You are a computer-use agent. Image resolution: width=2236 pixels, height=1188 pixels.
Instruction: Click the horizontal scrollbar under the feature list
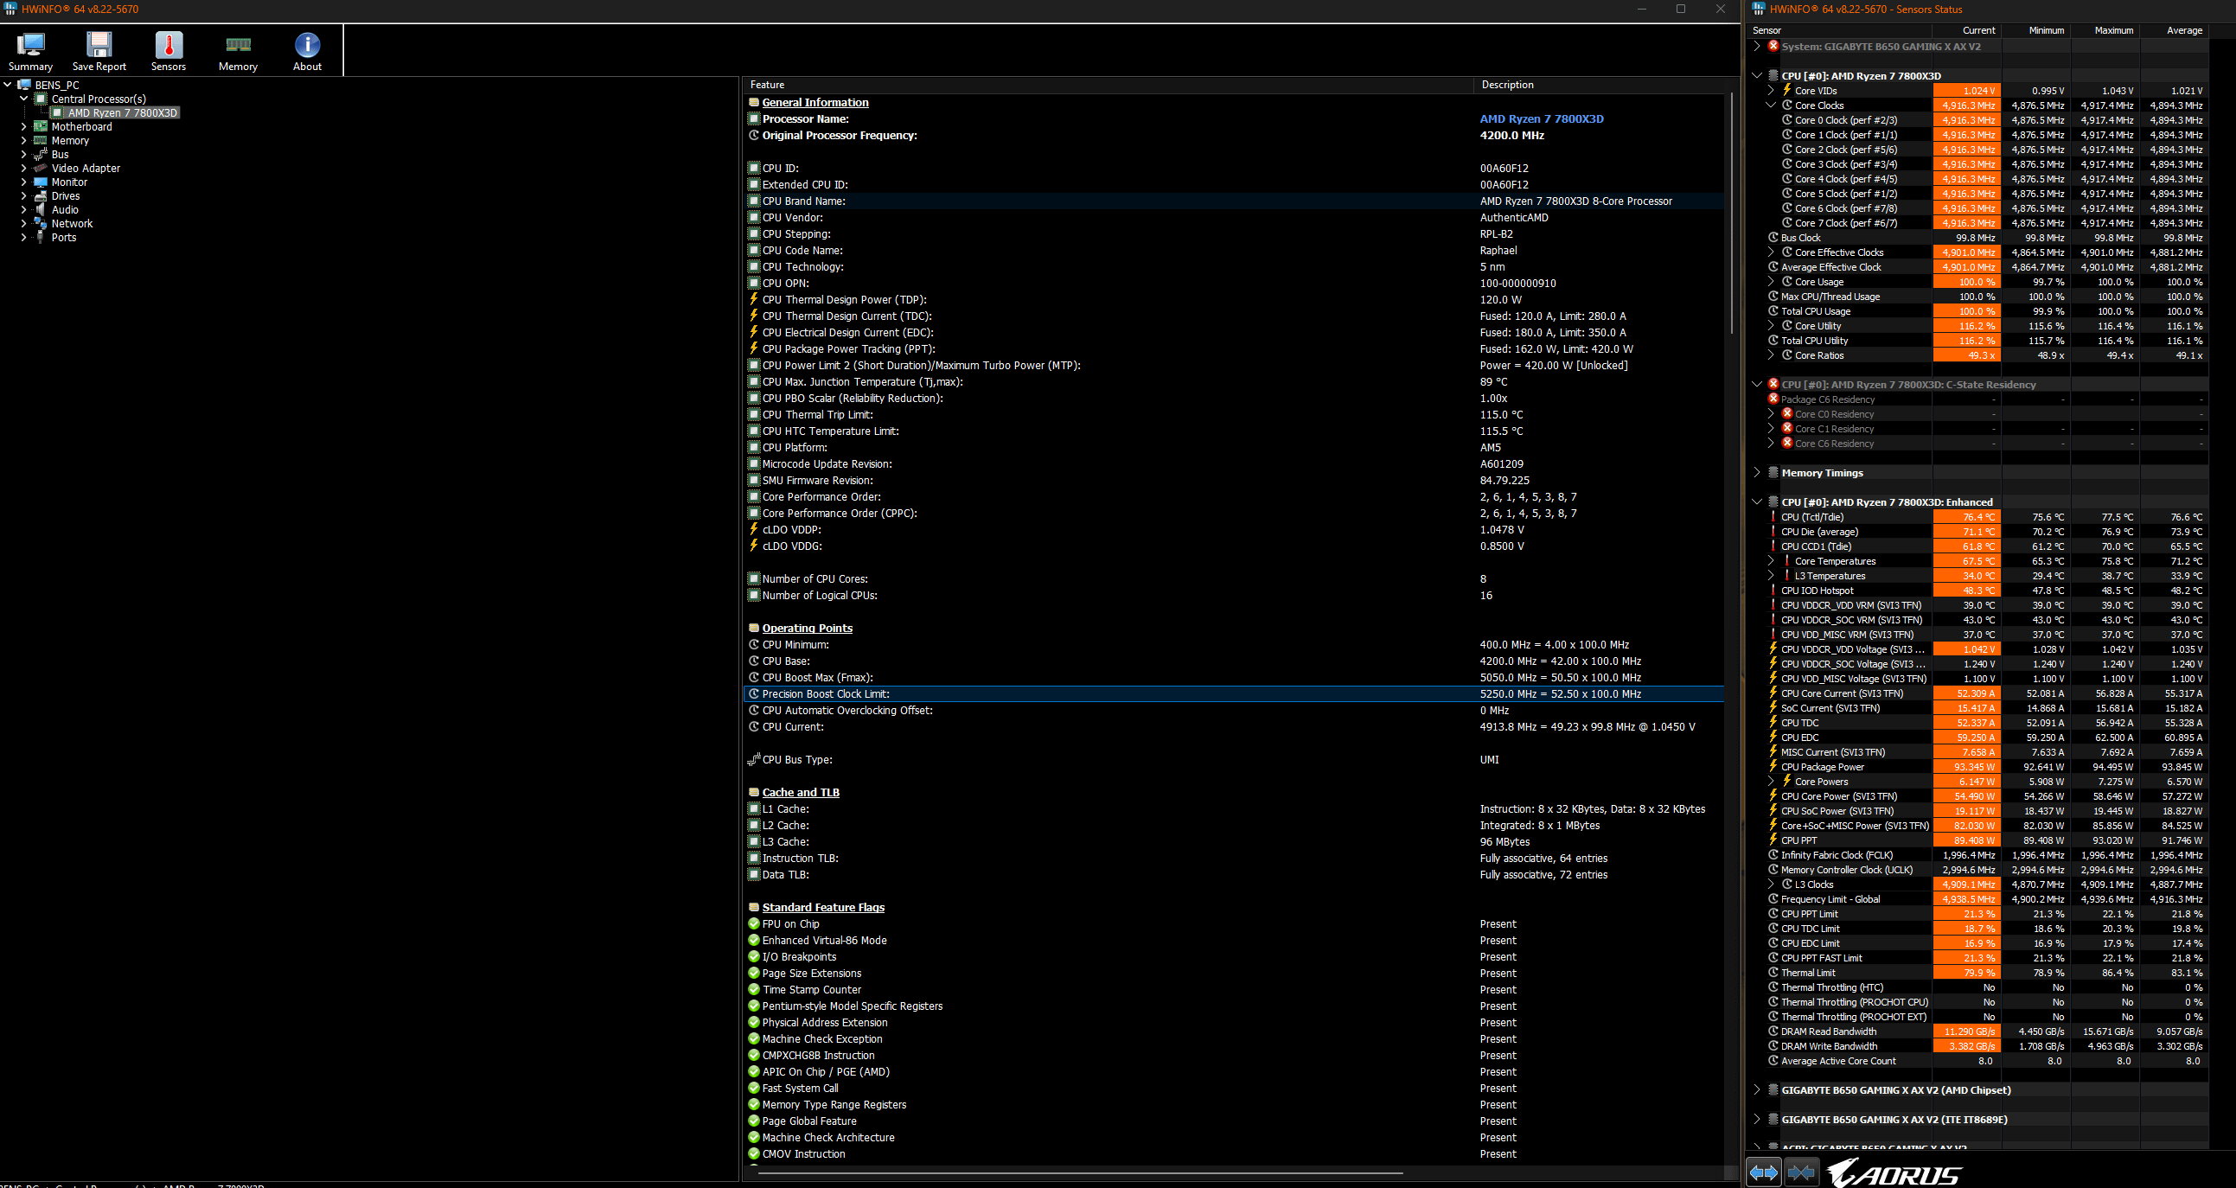[1081, 1173]
